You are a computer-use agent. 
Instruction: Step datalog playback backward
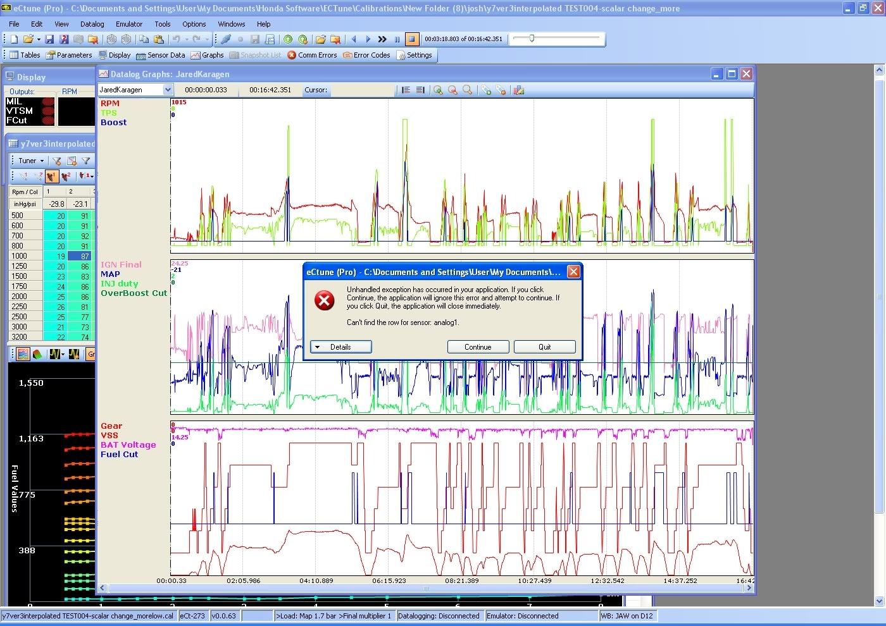click(354, 39)
